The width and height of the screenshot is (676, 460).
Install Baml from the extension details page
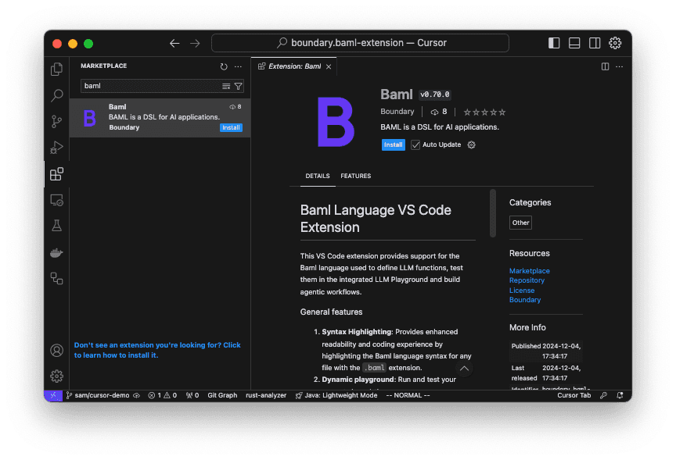pos(393,144)
